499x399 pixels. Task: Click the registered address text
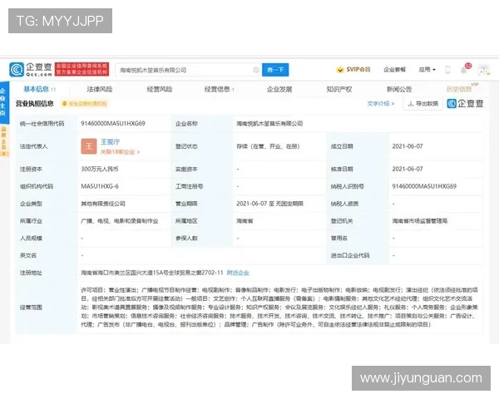click(x=152, y=273)
